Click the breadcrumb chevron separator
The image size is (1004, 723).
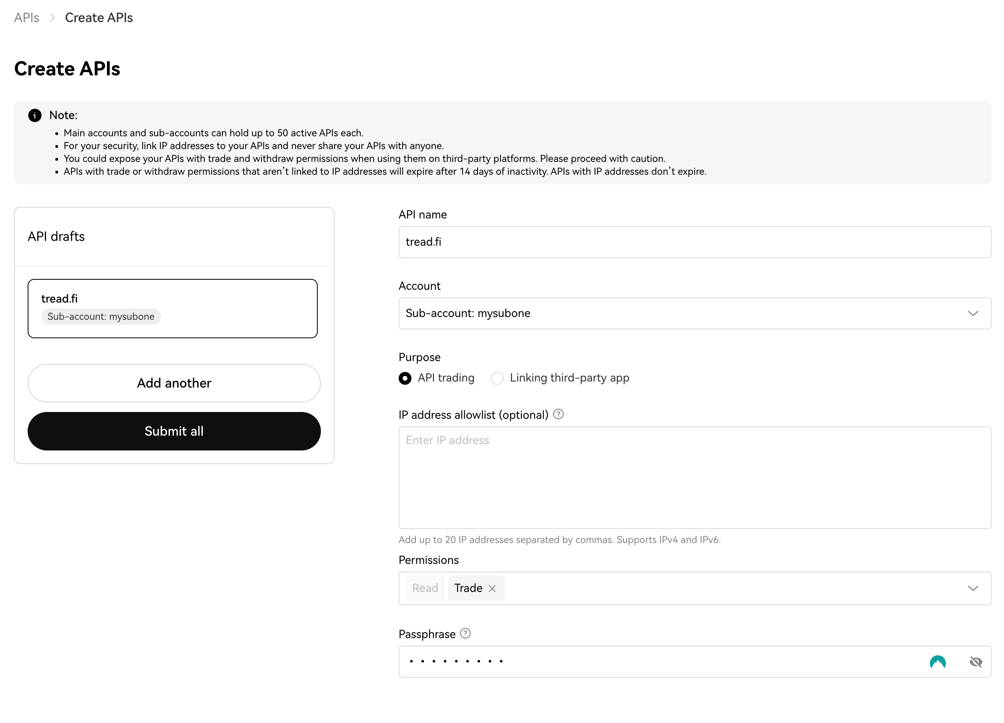tap(52, 18)
